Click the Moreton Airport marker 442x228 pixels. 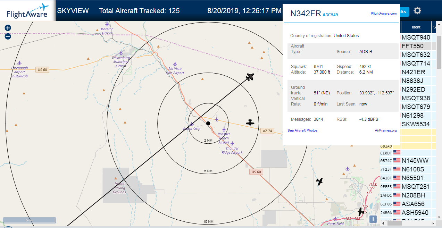[x=107, y=24]
